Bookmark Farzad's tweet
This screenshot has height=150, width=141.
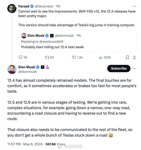pyautogui.click(x=127, y=57)
